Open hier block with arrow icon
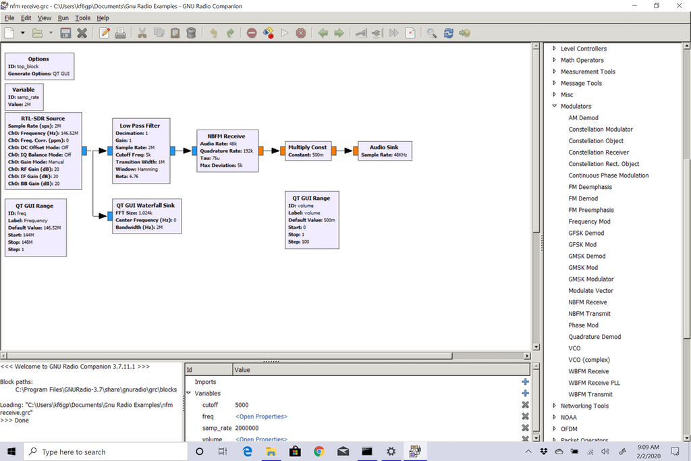691x461 pixels. pyautogui.click(x=464, y=33)
